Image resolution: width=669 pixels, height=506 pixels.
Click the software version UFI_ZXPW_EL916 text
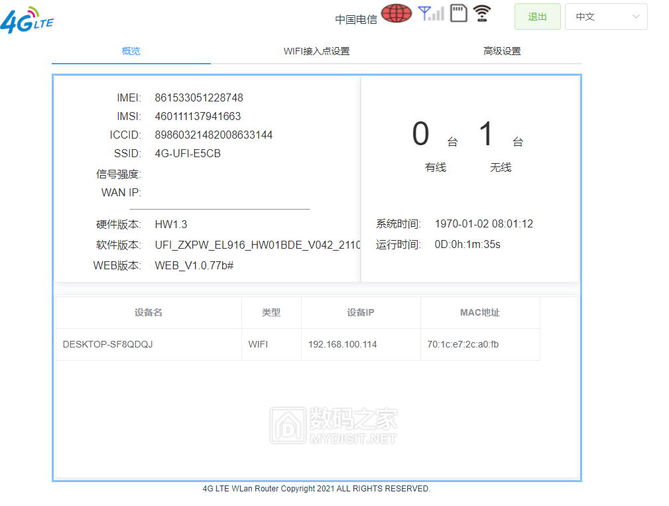click(x=257, y=245)
